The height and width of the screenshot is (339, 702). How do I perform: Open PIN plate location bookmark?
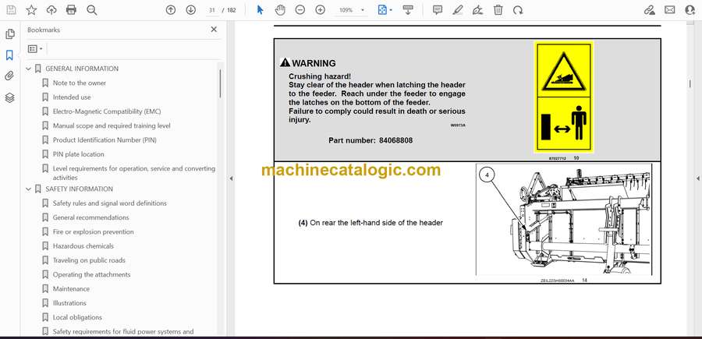point(78,154)
